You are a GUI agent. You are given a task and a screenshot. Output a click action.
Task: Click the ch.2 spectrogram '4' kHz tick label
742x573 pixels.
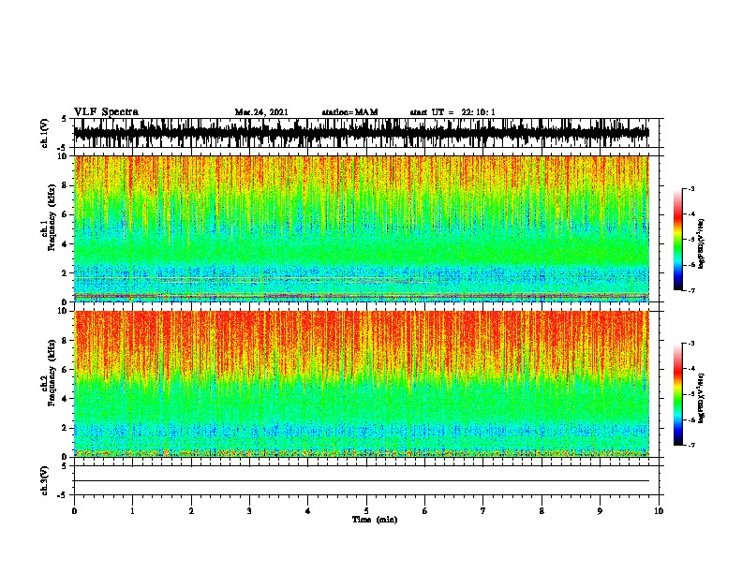66,399
